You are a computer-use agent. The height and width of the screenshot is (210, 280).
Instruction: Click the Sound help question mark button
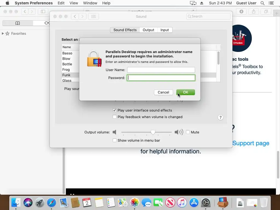(x=220, y=117)
